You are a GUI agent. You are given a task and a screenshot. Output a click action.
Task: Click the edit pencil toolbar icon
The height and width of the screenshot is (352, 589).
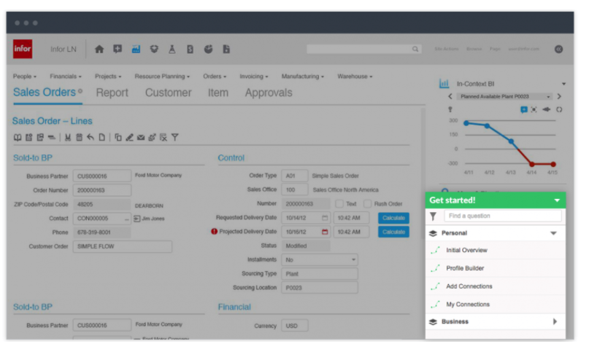[x=129, y=137]
